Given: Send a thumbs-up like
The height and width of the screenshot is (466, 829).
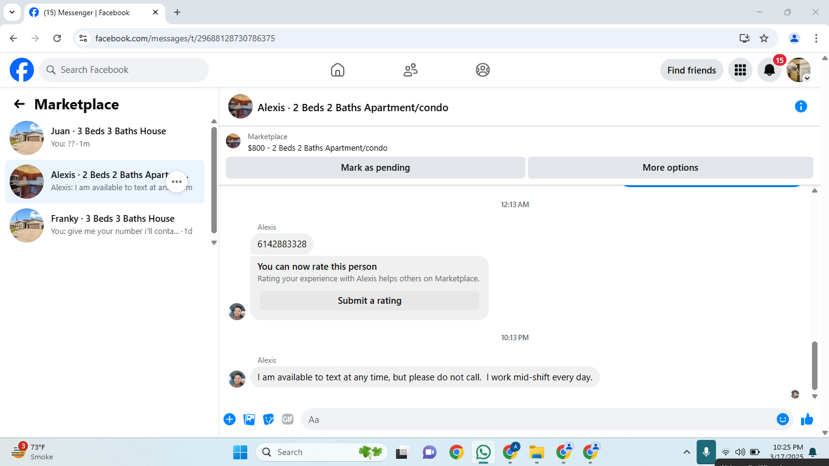Looking at the screenshot, I should (807, 419).
